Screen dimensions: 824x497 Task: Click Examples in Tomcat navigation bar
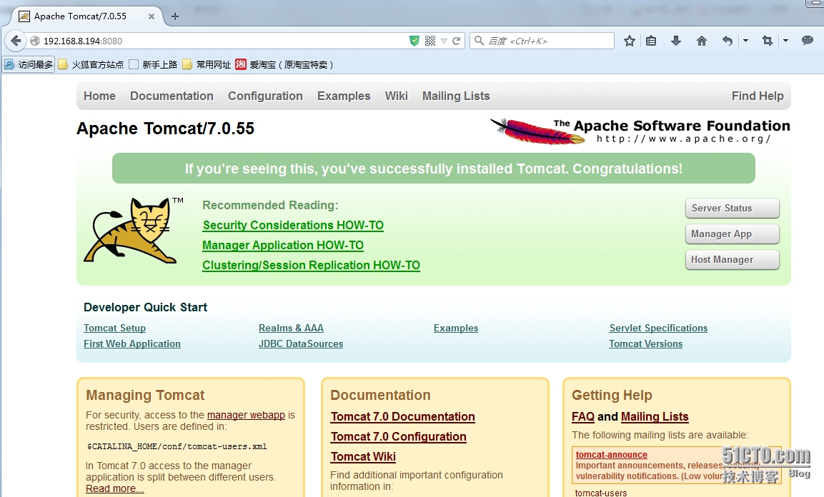pyautogui.click(x=344, y=96)
